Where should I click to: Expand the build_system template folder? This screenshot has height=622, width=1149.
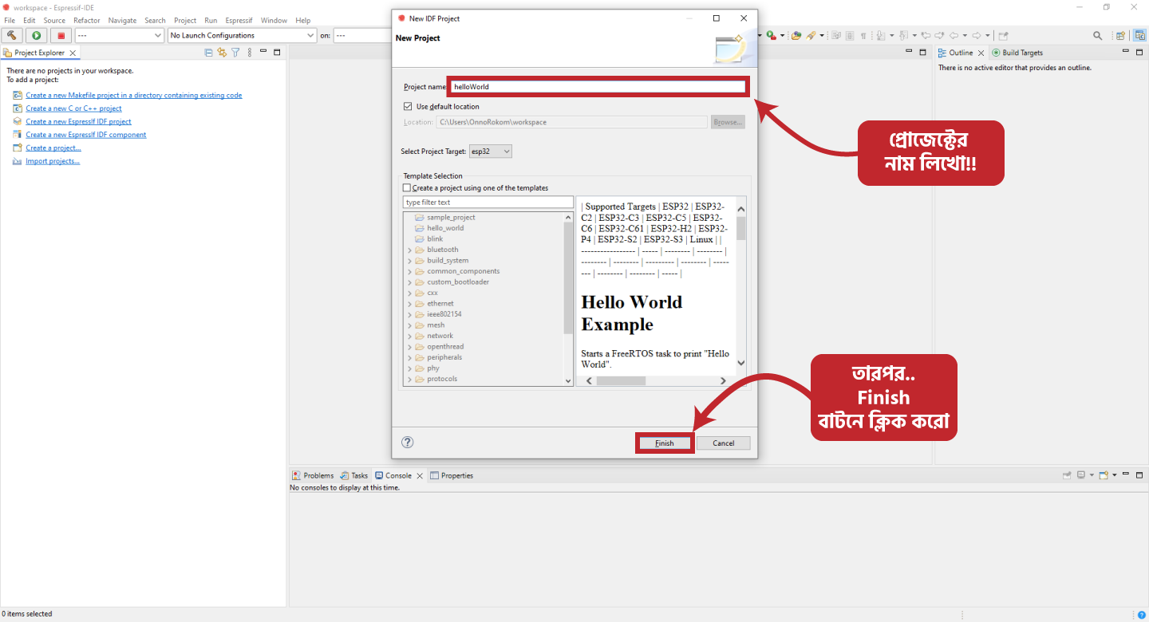coord(410,261)
